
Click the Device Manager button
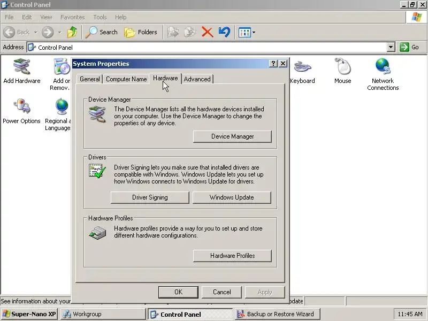pyautogui.click(x=232, y=136)
